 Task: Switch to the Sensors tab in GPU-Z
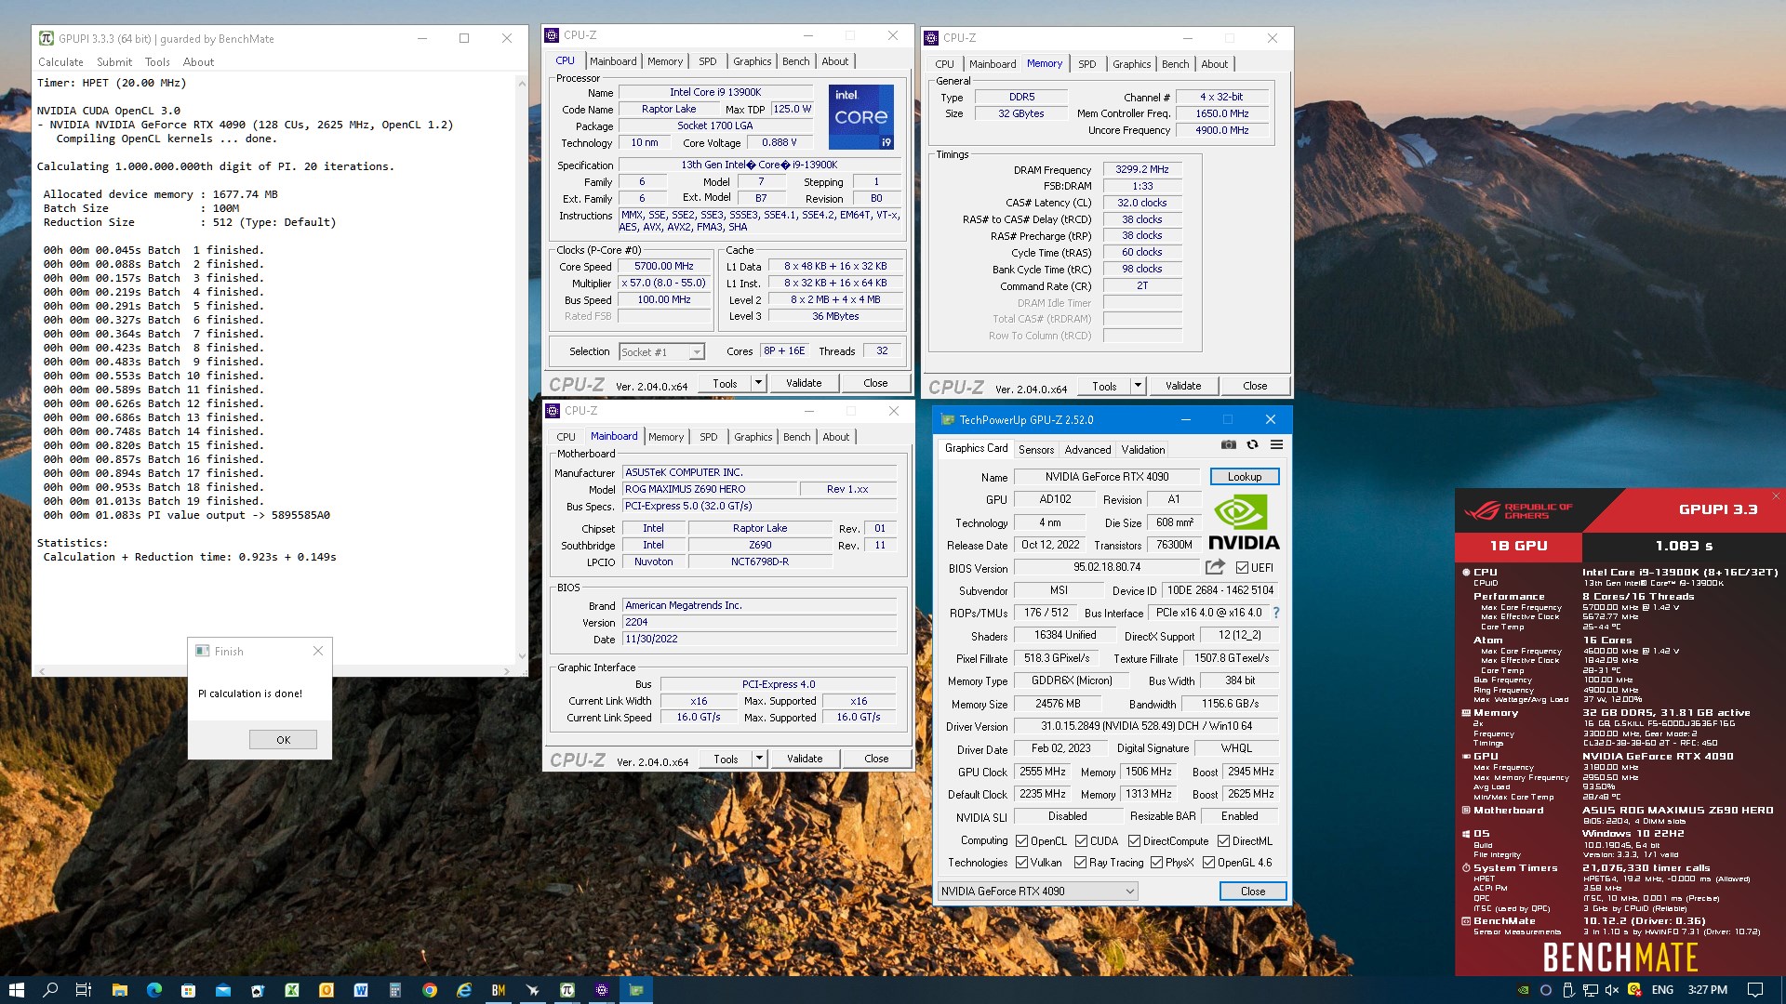(1036, 449)
